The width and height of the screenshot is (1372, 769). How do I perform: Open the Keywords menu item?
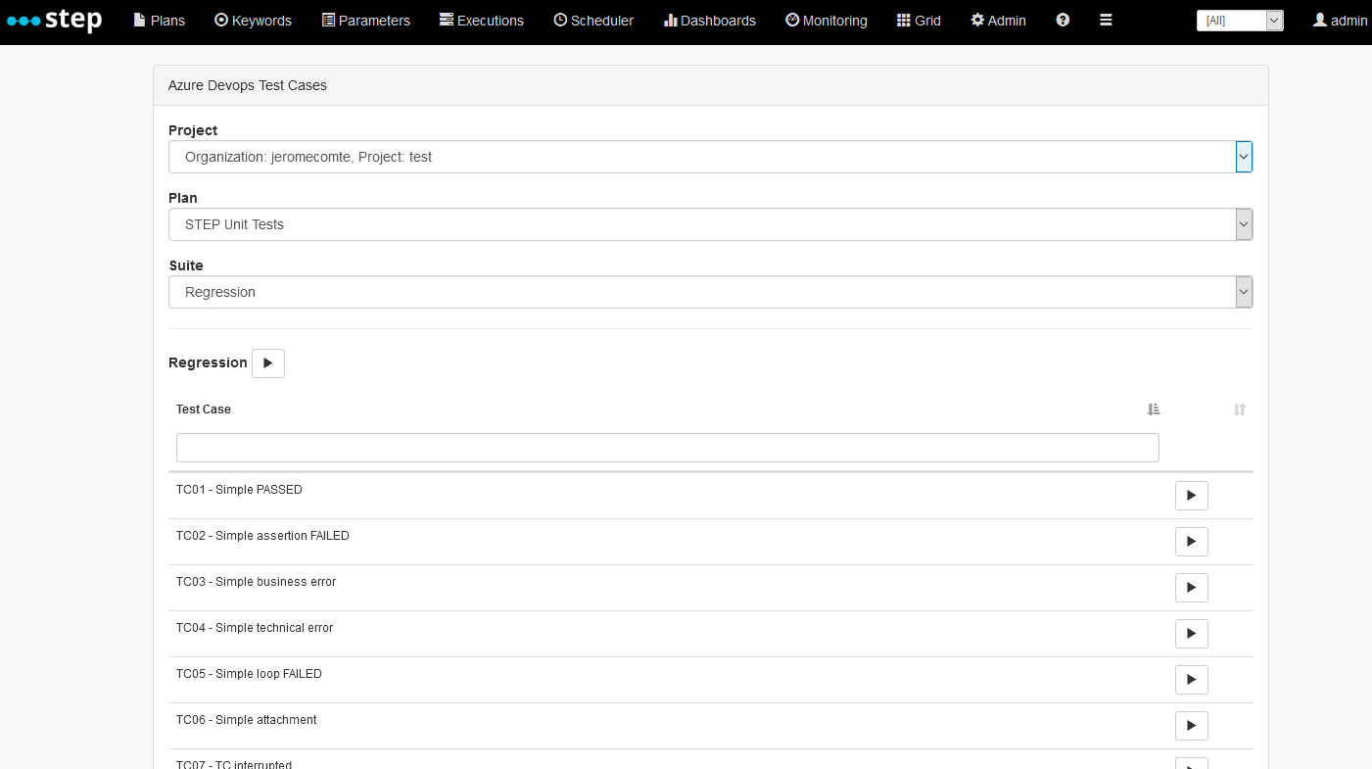point(253,20)
